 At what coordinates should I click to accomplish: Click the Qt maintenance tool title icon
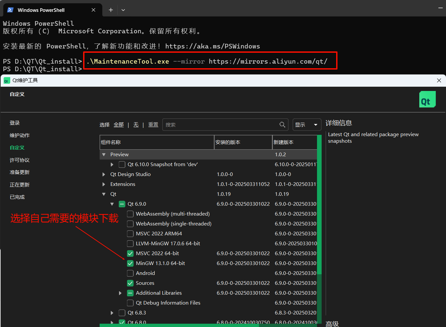pos(7,80)
